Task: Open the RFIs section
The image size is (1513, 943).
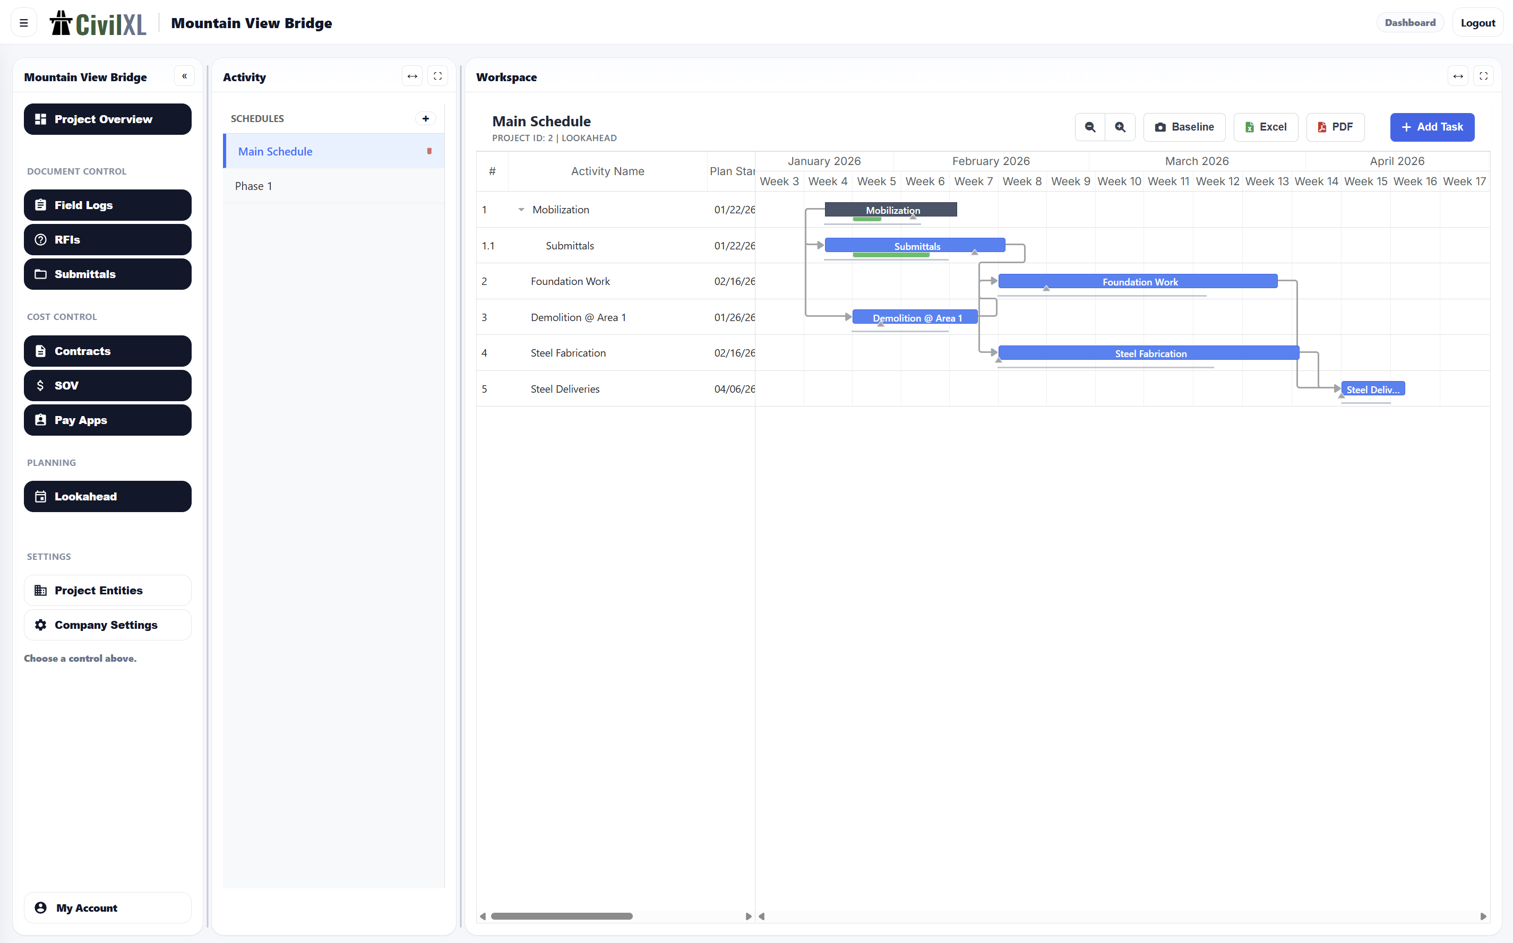Action: (107, 239)
